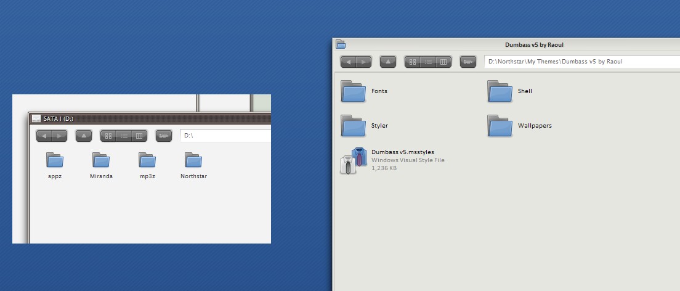Click the Windows Visual Style File text
The height and width of the screenshot is (291, 680).
pyautogui.click(x=408, y=160)
